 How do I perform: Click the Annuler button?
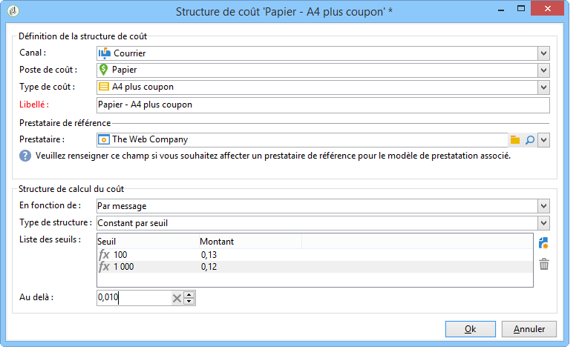[x=529, y=329]
